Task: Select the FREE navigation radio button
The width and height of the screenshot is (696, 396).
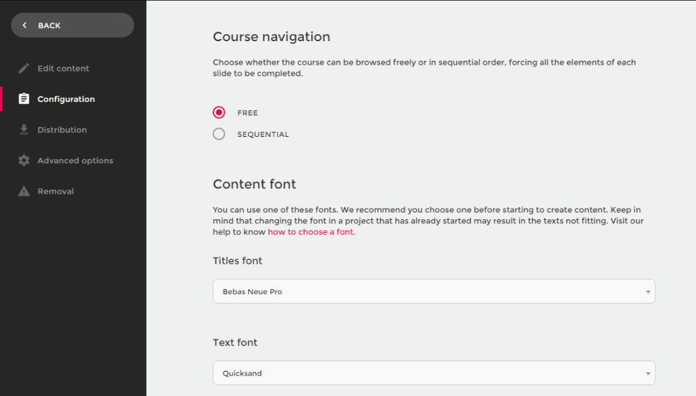Action: pyautogui.click(x=219, y=113)
